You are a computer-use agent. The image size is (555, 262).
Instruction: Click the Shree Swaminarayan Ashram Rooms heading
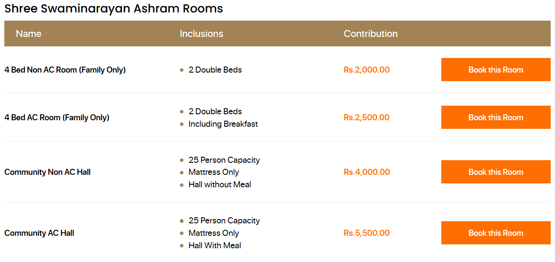114,8
